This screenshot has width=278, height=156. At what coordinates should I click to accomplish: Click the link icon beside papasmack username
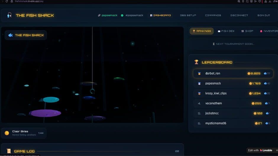tap(99, 15)
